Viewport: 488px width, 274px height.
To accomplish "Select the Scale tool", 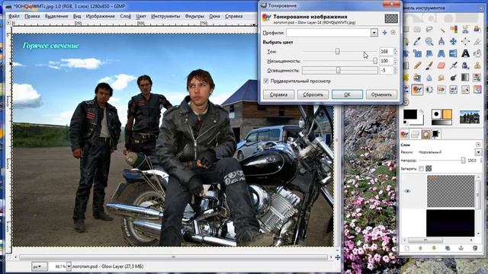I will pyautogui.click(x=417, y=53).
